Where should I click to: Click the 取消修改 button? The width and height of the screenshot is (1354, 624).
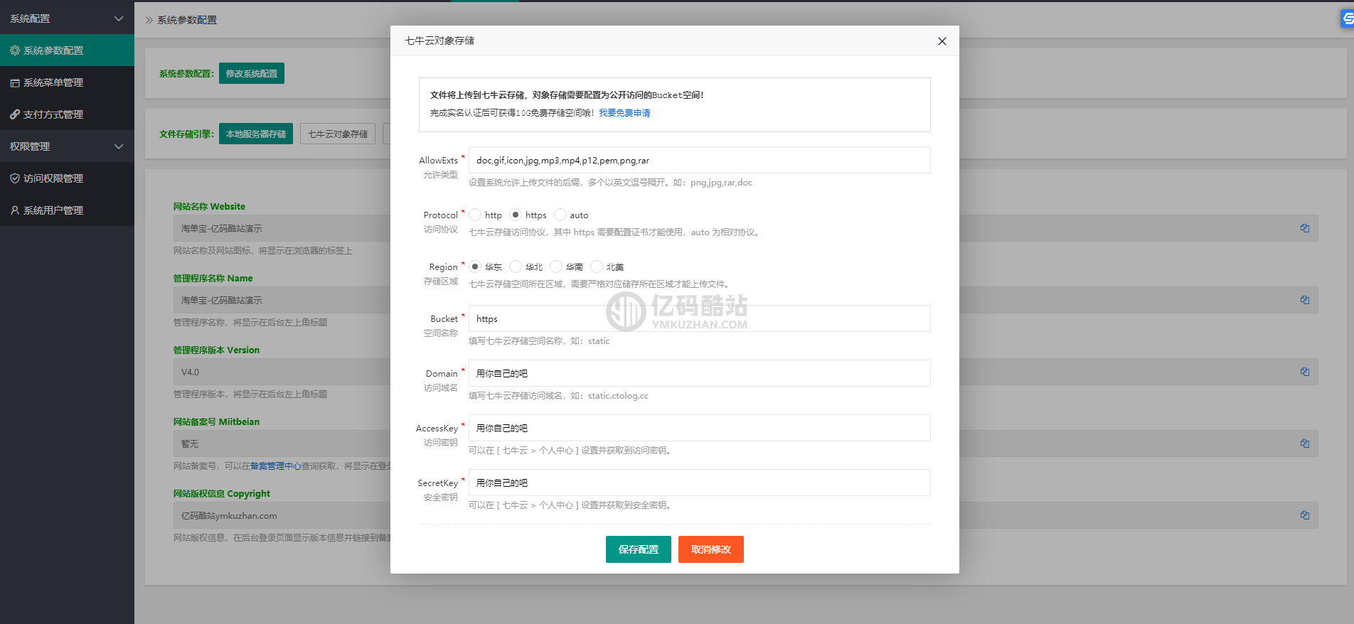click(711, 549)
